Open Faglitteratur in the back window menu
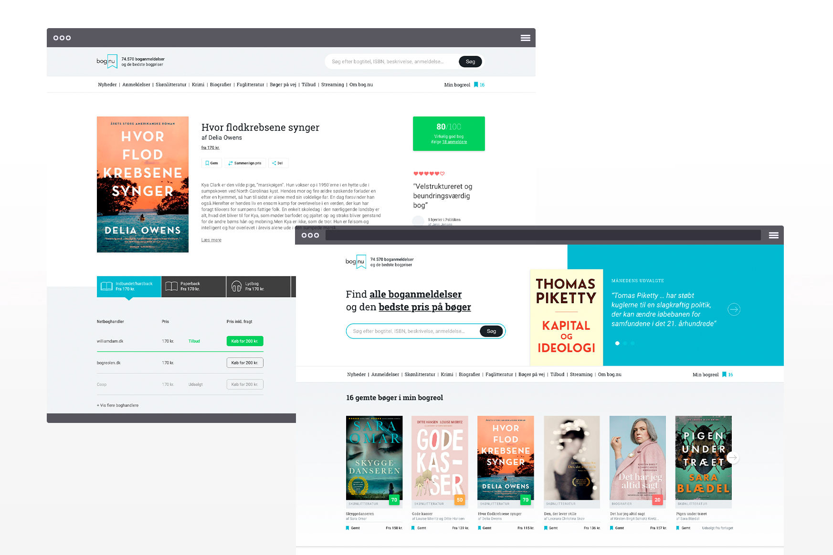Viewport: 833px width, 555px height. pos(250,85)
